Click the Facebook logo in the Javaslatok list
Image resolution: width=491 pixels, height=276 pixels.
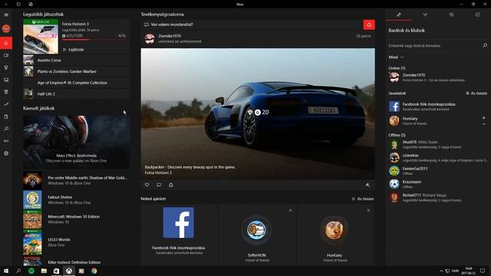(394, 107)
